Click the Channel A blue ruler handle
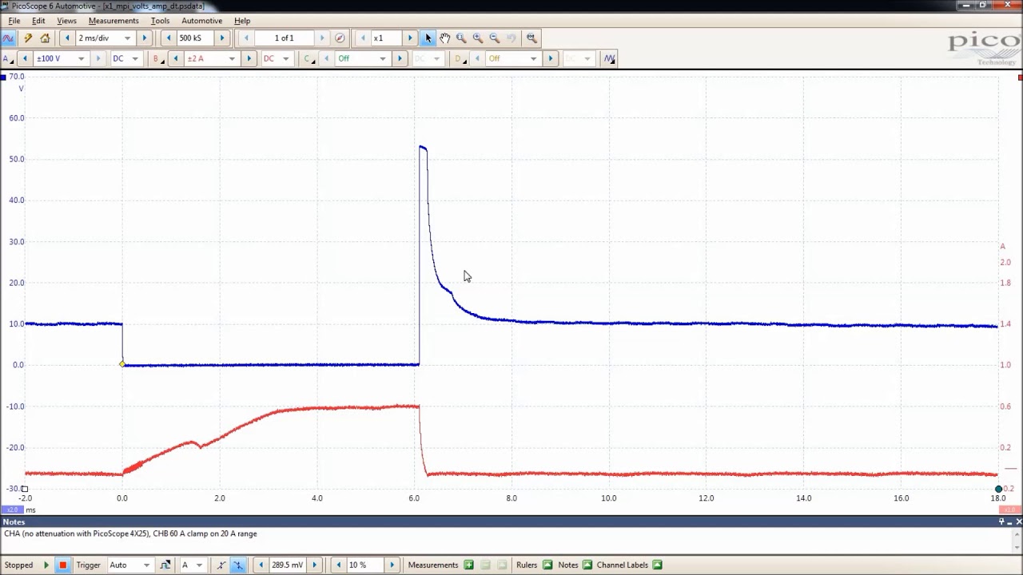This screenshot has width=1023, height=575. coord(2,77)
